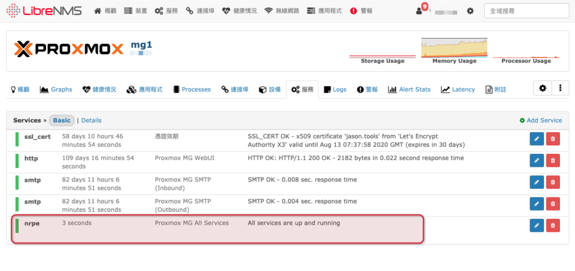This screenshot has height=271, width=575.
Task: Click the LibreNMS logo
Action: coord(44,11)
